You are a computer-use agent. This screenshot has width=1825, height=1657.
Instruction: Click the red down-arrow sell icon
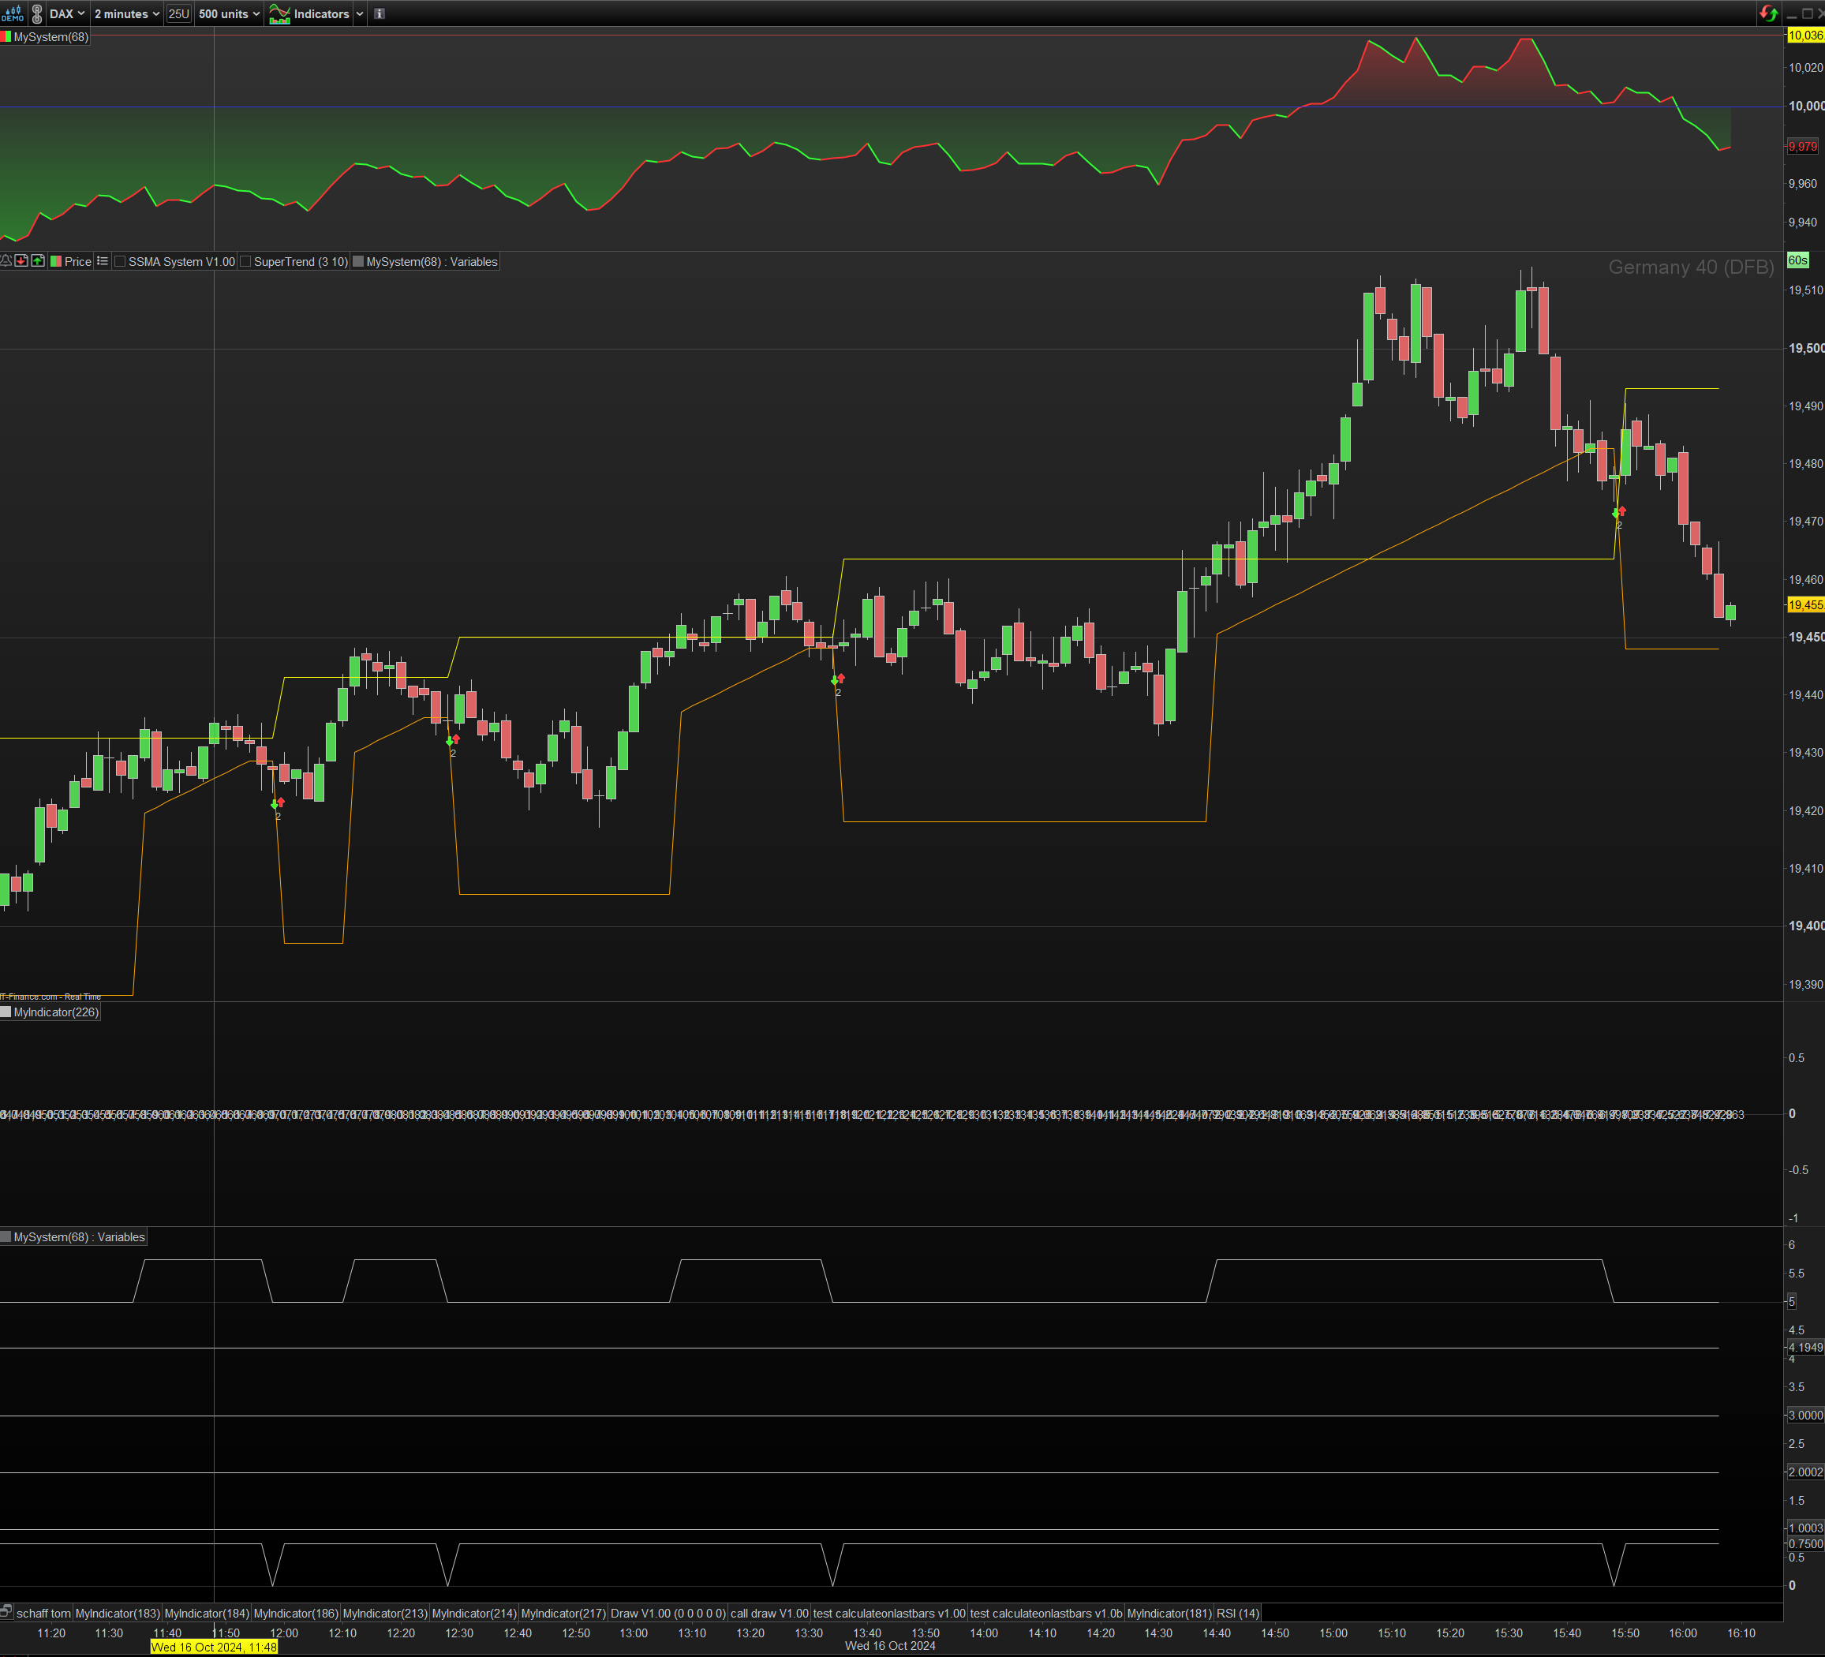tap(22, 260)
